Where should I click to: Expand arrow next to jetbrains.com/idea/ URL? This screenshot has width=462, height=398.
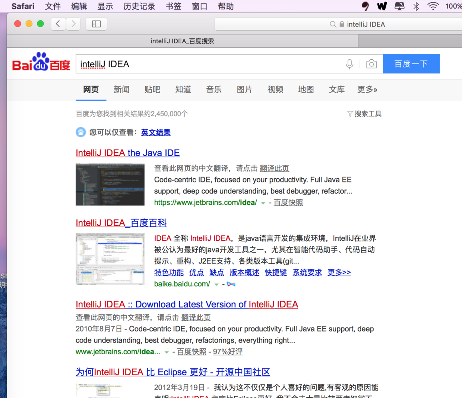(x=263, y=203)
